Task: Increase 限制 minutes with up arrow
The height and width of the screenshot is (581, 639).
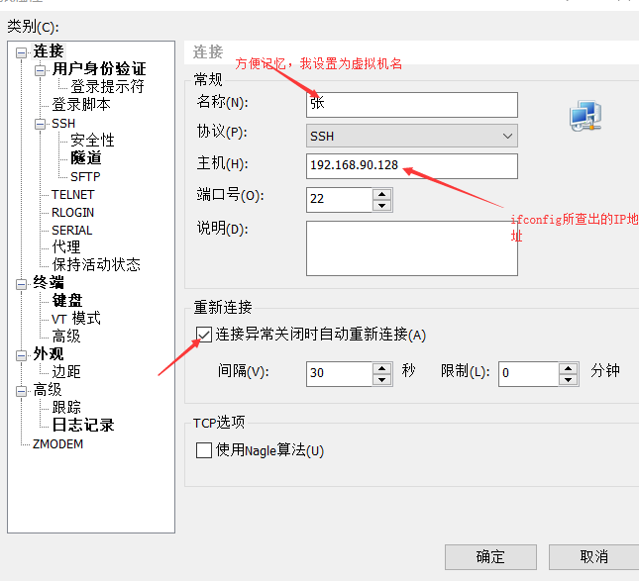Action: (568, 368)
